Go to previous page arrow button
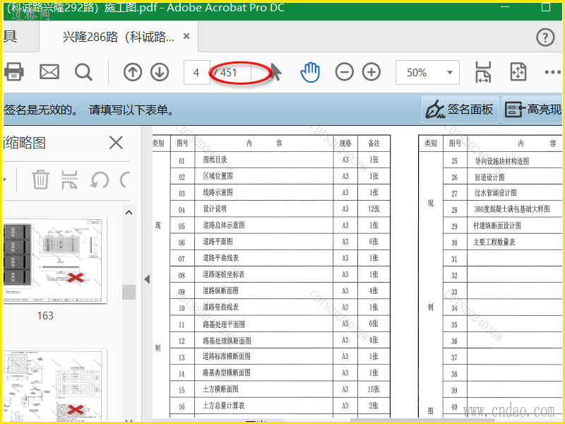The height and width of the screenshot is (424, 565). (133, 72)
